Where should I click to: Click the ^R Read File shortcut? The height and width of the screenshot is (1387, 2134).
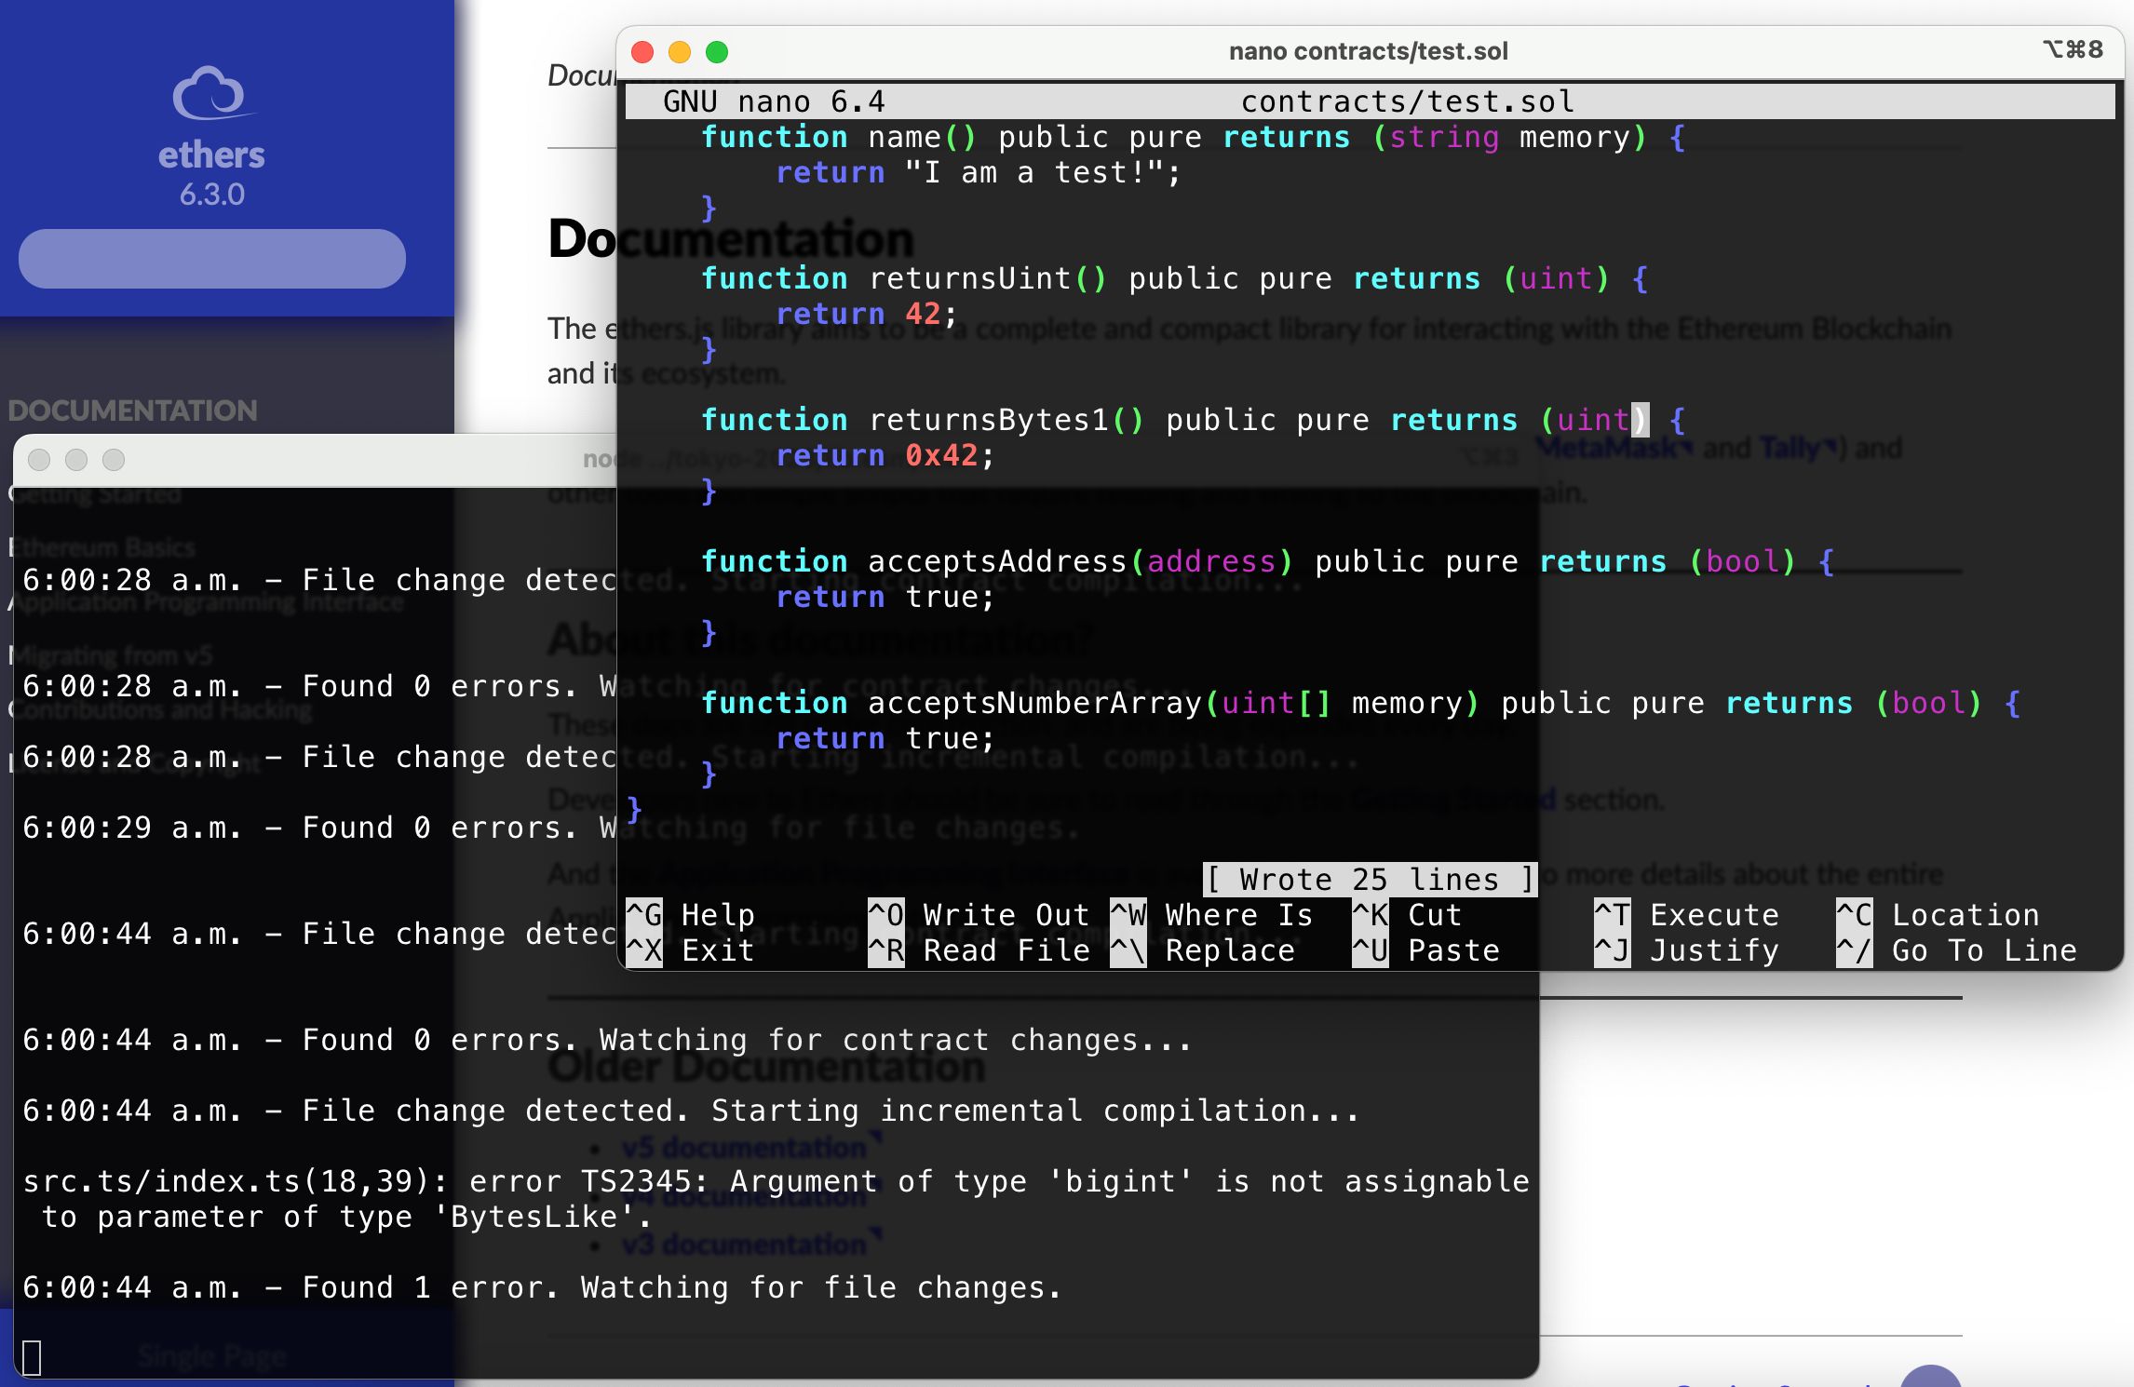tap(979, 950)
